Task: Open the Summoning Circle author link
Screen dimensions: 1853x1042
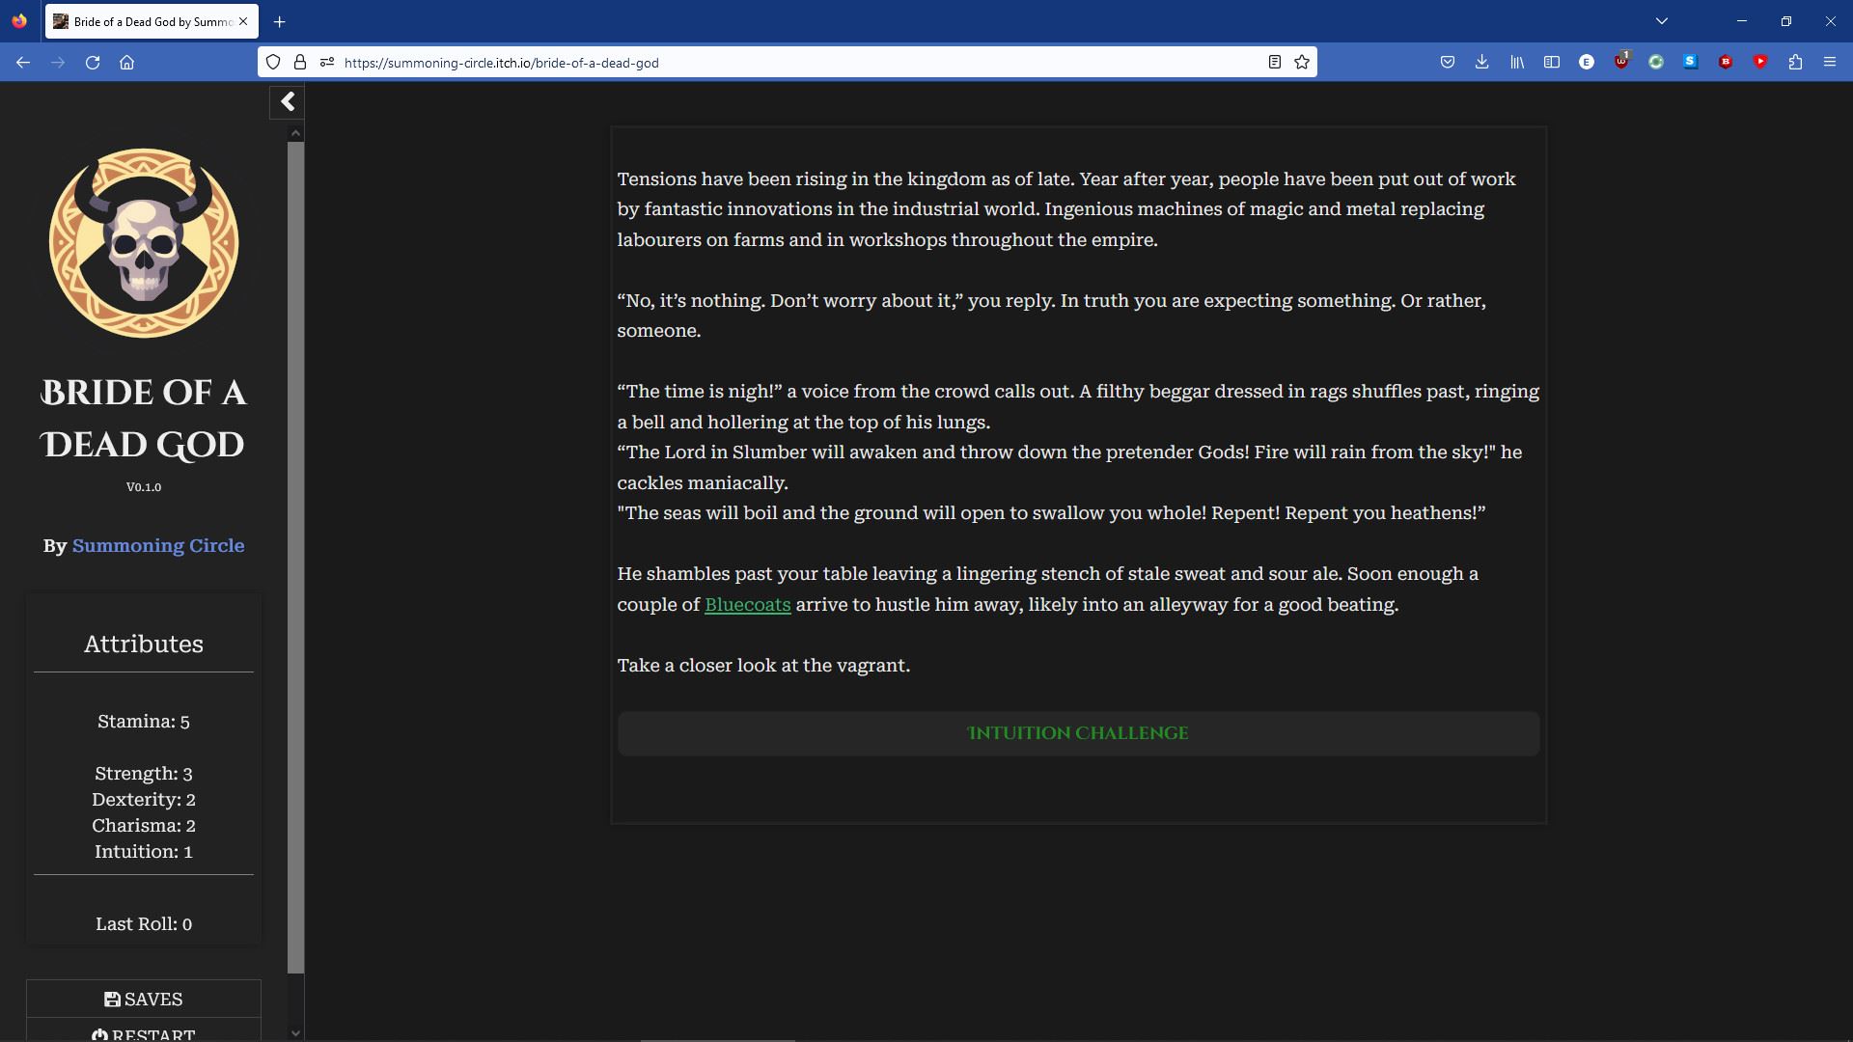Action: tap(158, 546)
